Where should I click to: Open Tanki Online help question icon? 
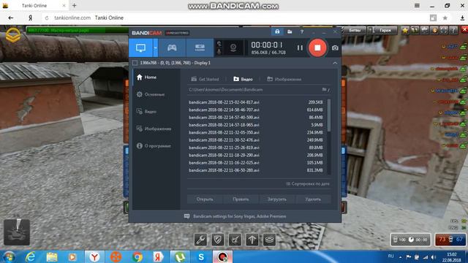point(453,30)
